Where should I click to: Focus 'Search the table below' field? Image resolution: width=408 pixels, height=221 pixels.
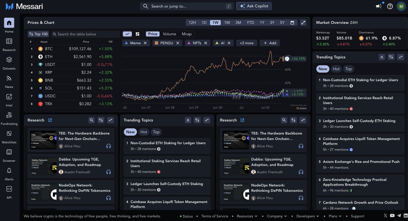(85, 34)
